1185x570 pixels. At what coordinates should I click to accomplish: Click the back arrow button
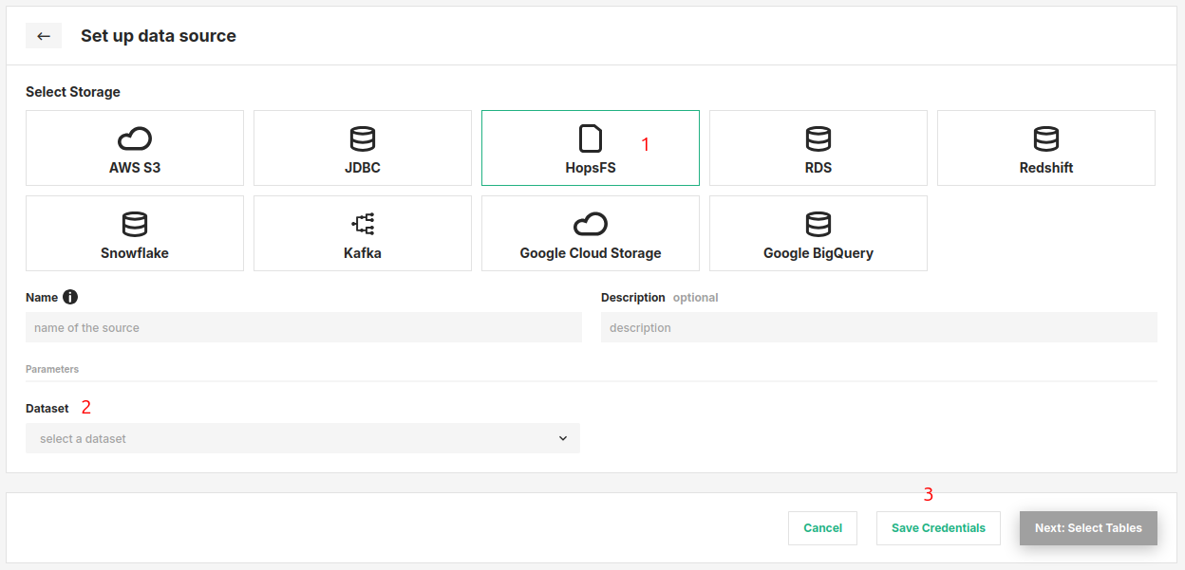44,36
